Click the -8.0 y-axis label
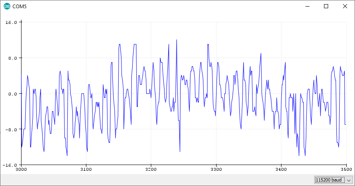This screenshot has height=186, width=355. click(x=11, y=130)
